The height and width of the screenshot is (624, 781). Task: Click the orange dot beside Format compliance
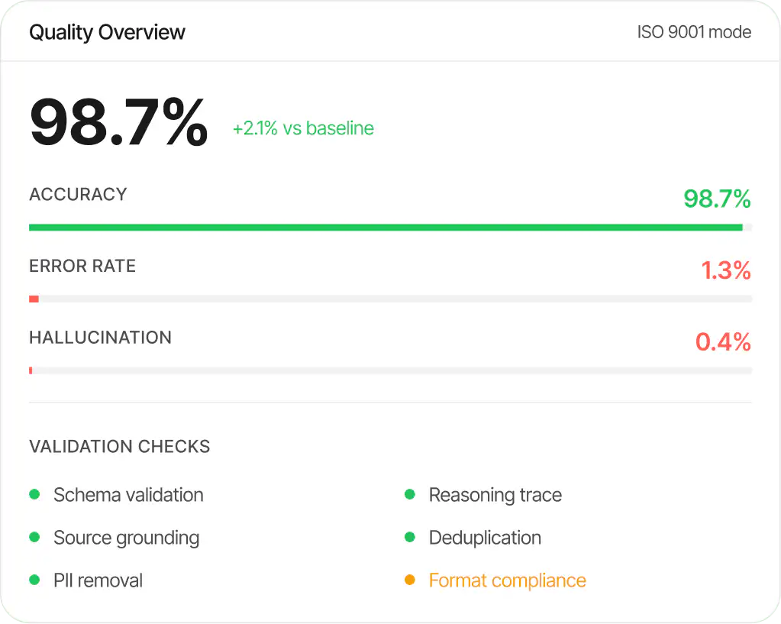pos(410,580)
